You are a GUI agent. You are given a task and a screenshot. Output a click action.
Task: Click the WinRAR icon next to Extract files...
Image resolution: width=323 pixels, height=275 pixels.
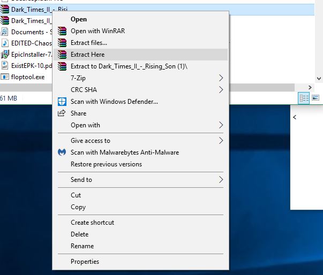pyautogui.click(x=62, y=43)
